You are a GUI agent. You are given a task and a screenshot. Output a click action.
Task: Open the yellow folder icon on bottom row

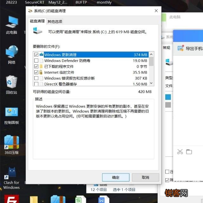34,200
